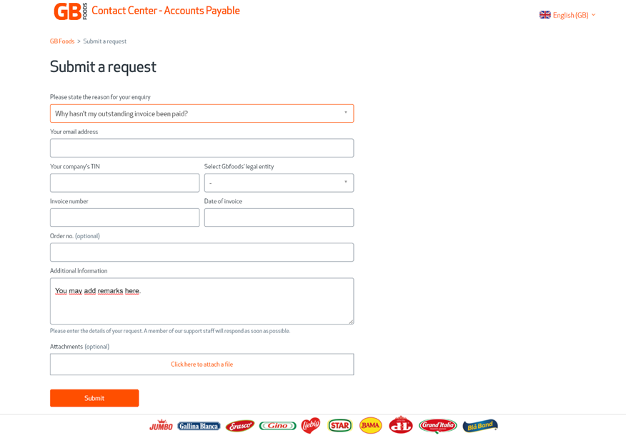Open the English (GB) language dropdown
626x438 pixels.
567,15
